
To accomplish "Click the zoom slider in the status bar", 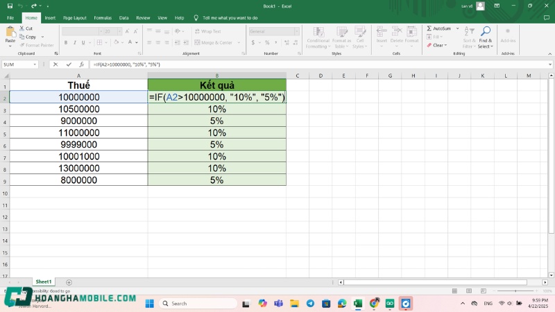I will pos(515,291).
